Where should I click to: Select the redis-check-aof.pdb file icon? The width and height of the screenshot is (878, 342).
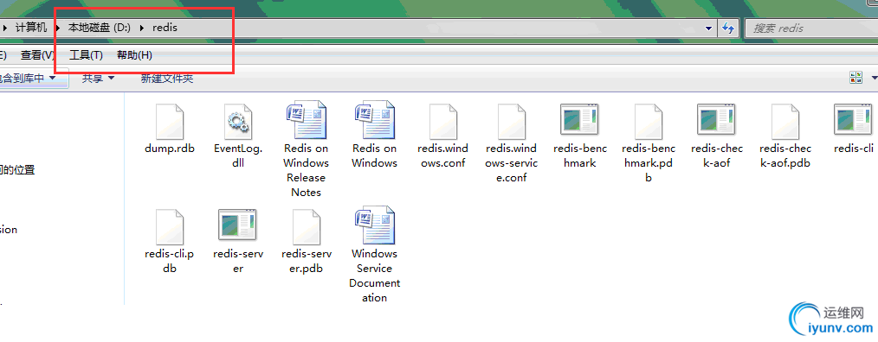(x=785, y=121)
